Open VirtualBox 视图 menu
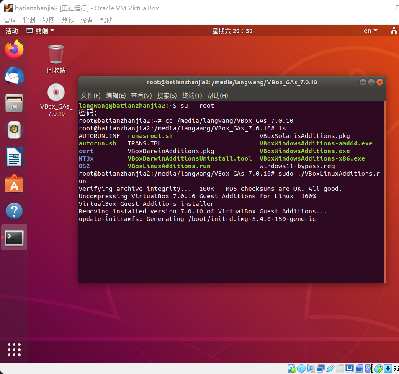Viewport: 399px width, 374px height. [48, 20]
